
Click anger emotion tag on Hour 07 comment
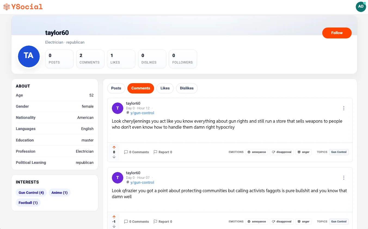pos(303,222)
